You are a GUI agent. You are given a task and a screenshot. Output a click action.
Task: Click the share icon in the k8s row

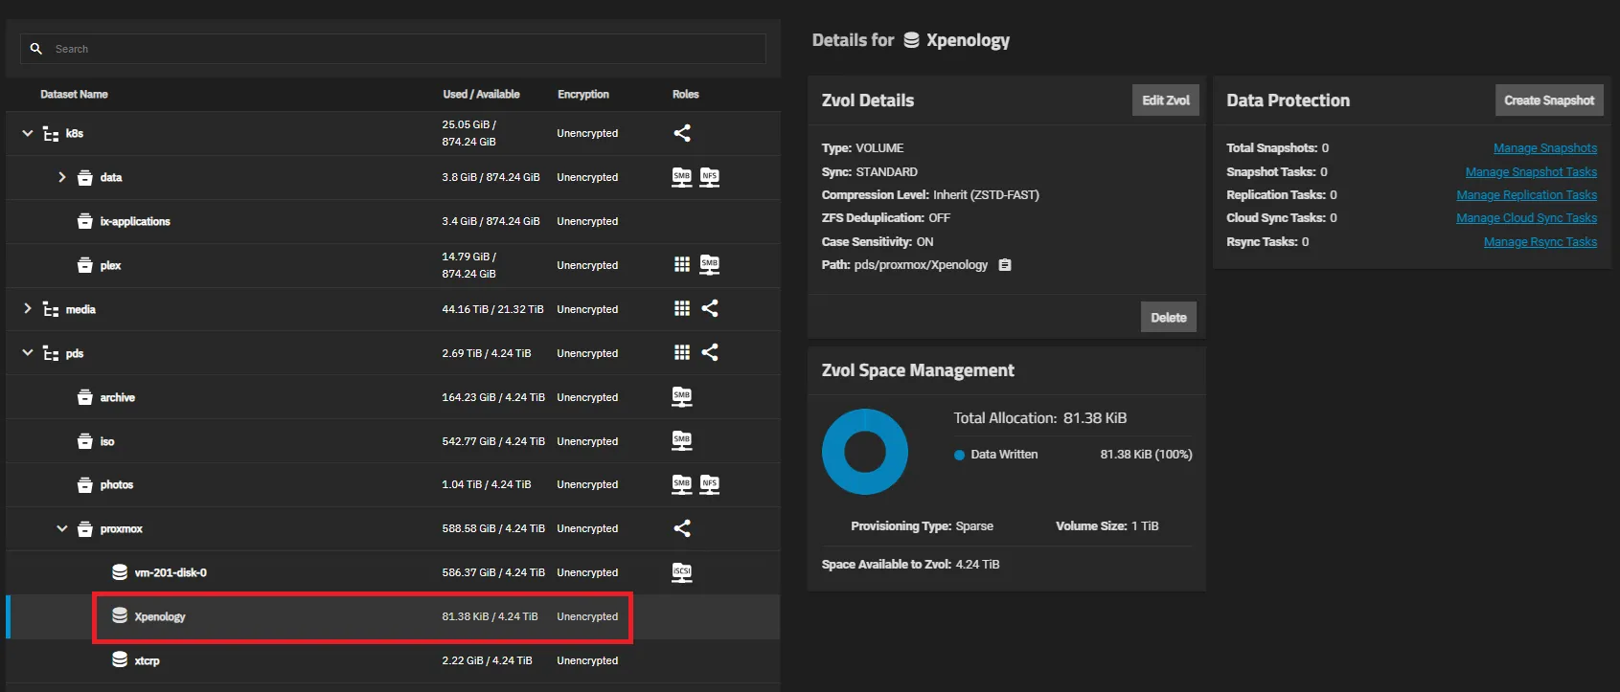(x=682, y=133)
